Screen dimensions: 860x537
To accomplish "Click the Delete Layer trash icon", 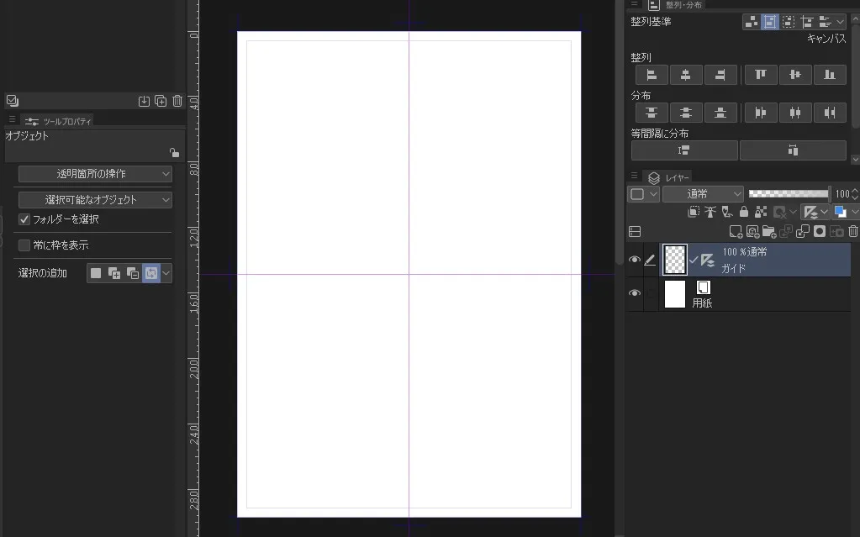I will [852, 231].
